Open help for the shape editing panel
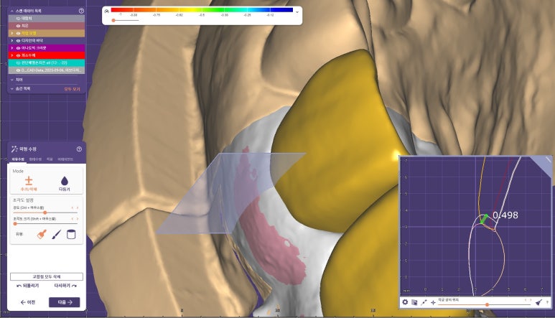 [x=79, y=149]
